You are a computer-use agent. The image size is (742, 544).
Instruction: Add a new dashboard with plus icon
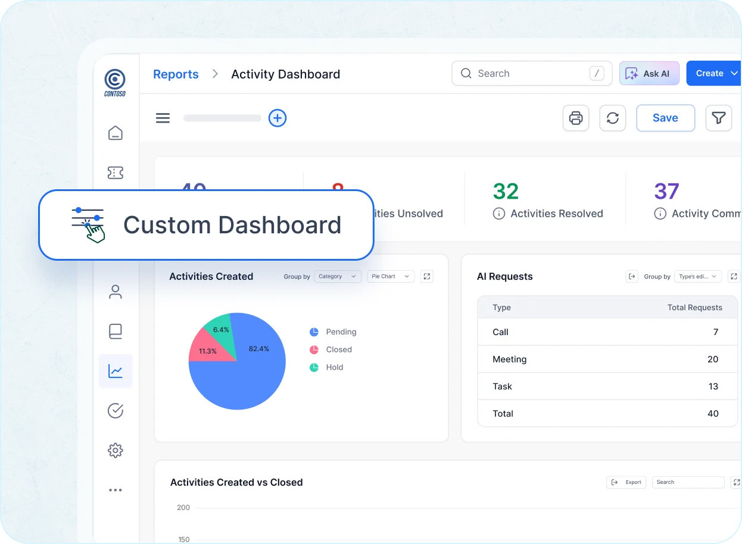278,118
